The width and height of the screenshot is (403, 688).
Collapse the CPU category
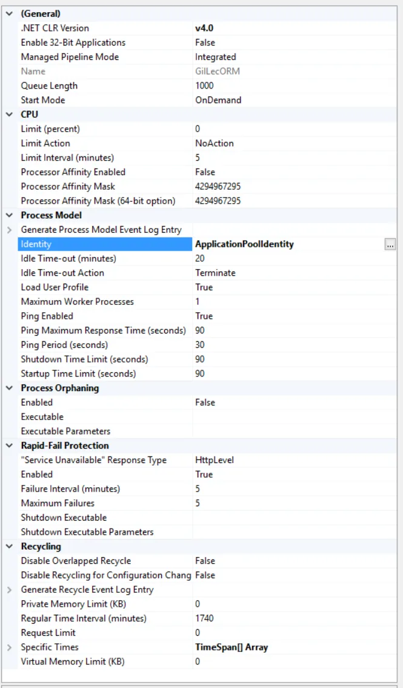9,115
